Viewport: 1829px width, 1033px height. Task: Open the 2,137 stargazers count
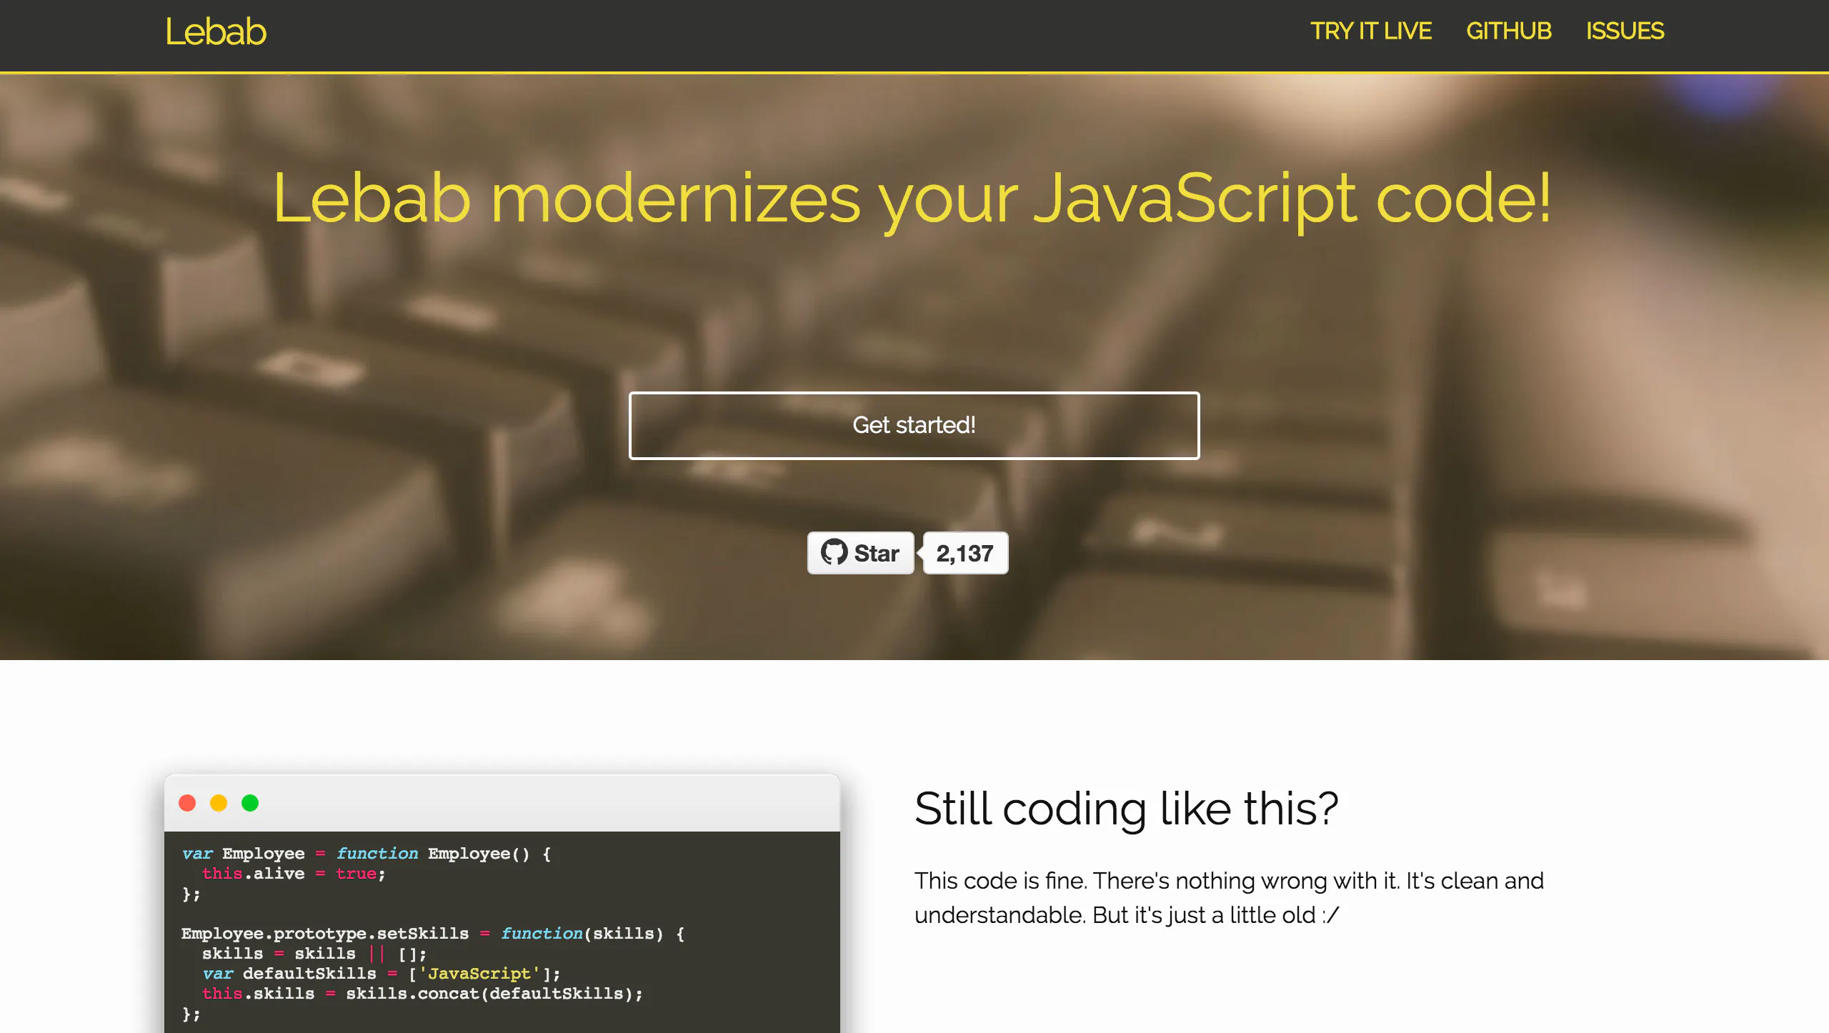(x=965, y=553)
